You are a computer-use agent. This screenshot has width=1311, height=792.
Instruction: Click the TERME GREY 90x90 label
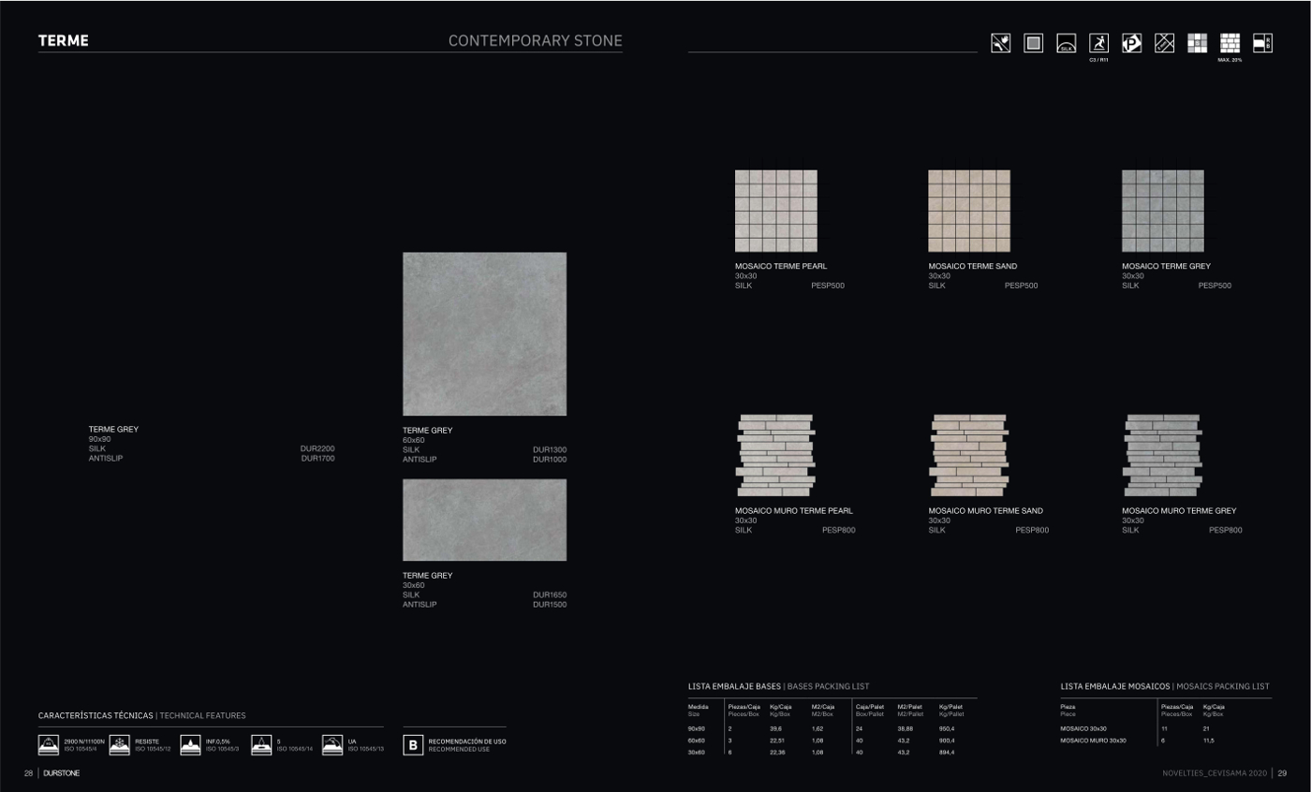point(113,430)
